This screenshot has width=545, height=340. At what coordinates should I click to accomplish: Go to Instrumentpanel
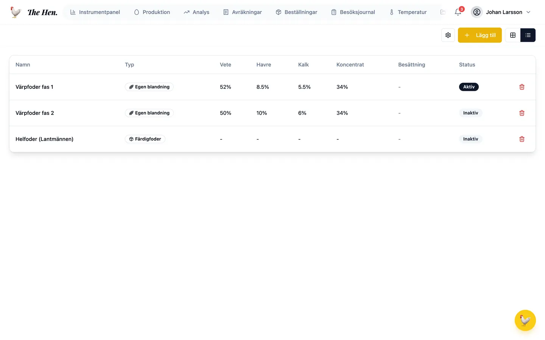95,12
